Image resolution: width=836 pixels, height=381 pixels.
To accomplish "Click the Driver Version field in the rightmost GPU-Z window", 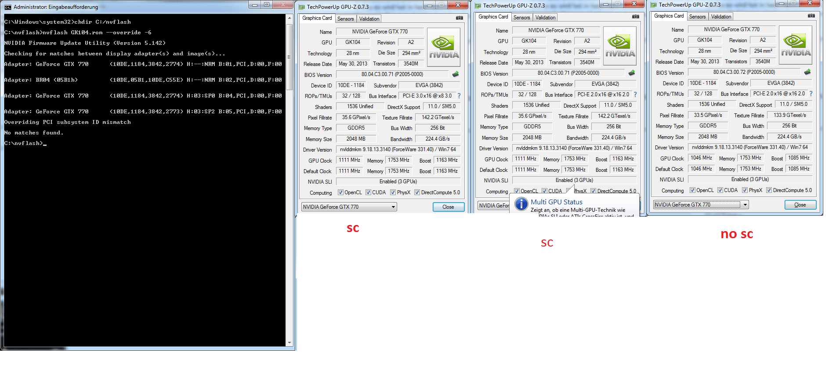I will (750, 147).
